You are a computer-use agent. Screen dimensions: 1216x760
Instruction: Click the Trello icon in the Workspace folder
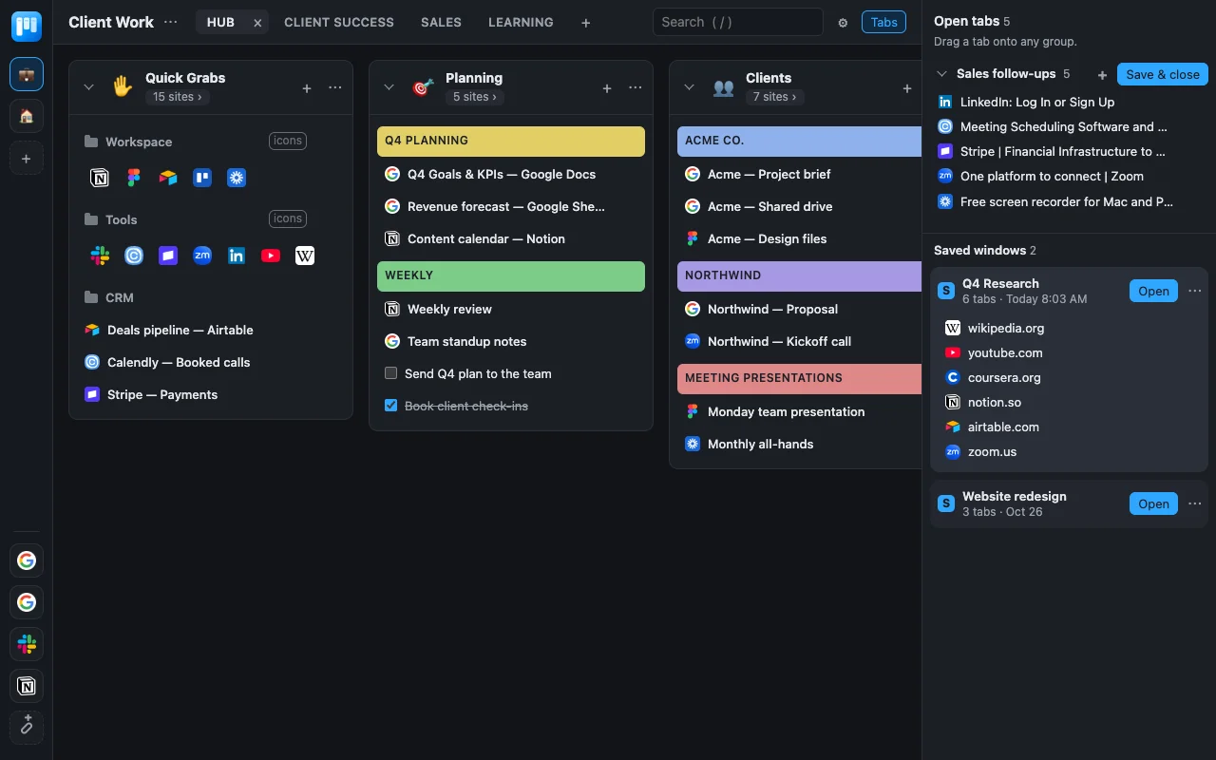202,178
